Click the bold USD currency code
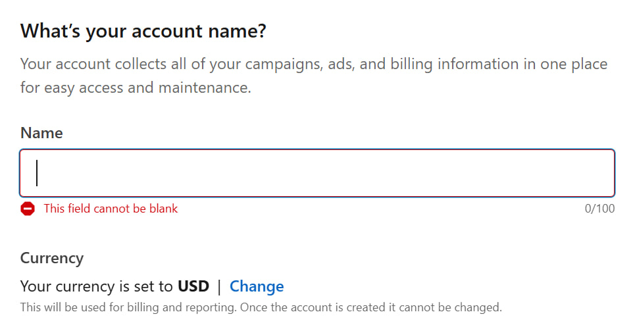Viewport: 635px width, 333px height. [x=193, y=286]
